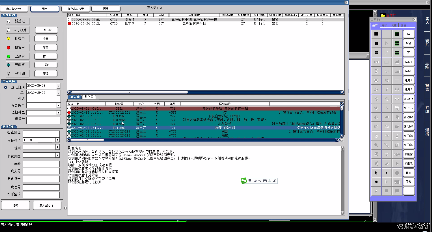This screenshot has height=232, width=432.
Task: Click the undo rotate arrow tool
Action: click(x=387, y=126)
